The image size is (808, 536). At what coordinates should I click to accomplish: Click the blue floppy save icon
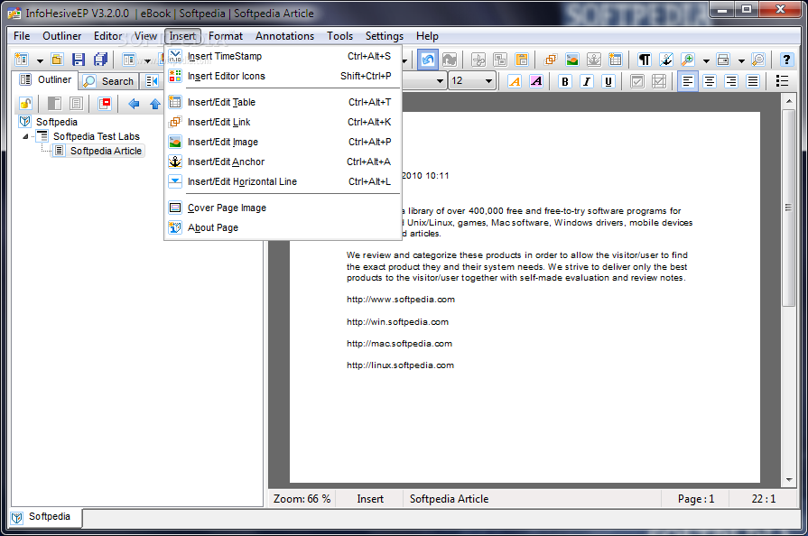point(79,60)
